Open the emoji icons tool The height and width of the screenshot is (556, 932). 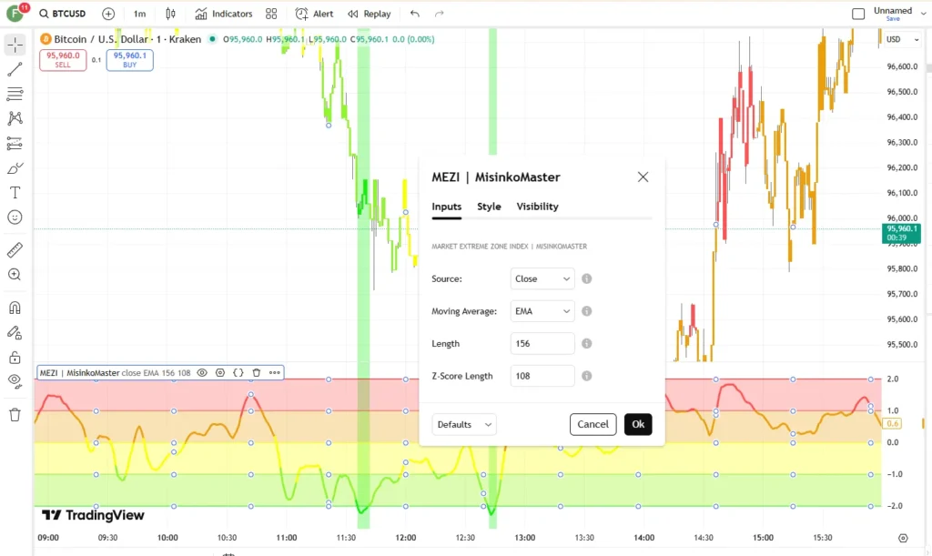point(15,217)
